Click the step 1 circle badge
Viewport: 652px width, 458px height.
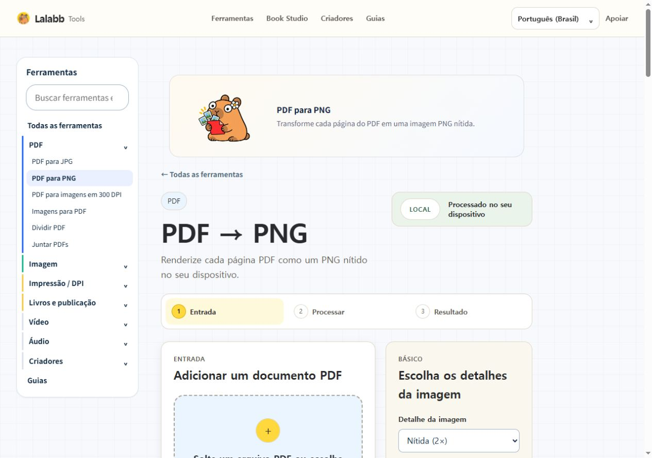tap(178, 312)
